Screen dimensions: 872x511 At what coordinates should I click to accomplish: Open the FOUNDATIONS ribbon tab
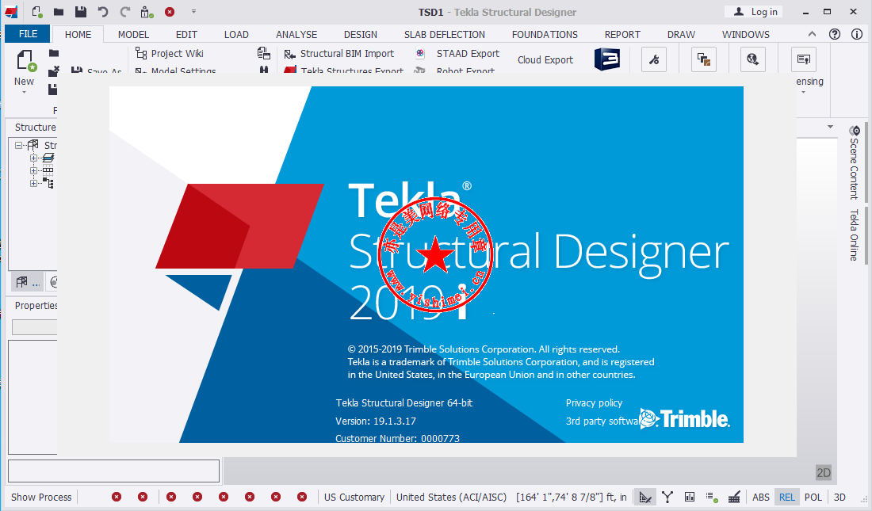tap(545, 35)
